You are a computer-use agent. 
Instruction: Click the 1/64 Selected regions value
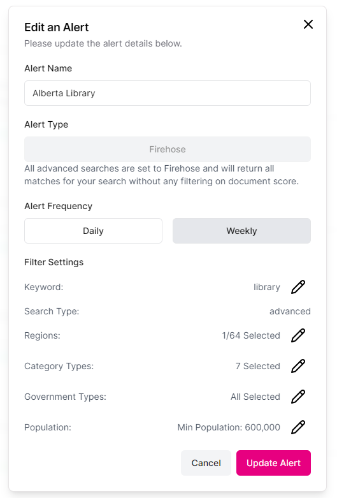(251, 335)
